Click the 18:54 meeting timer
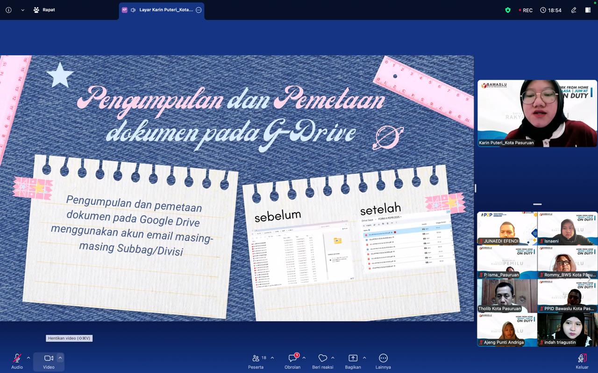This screenshot has height=373, width=598. 551,10
